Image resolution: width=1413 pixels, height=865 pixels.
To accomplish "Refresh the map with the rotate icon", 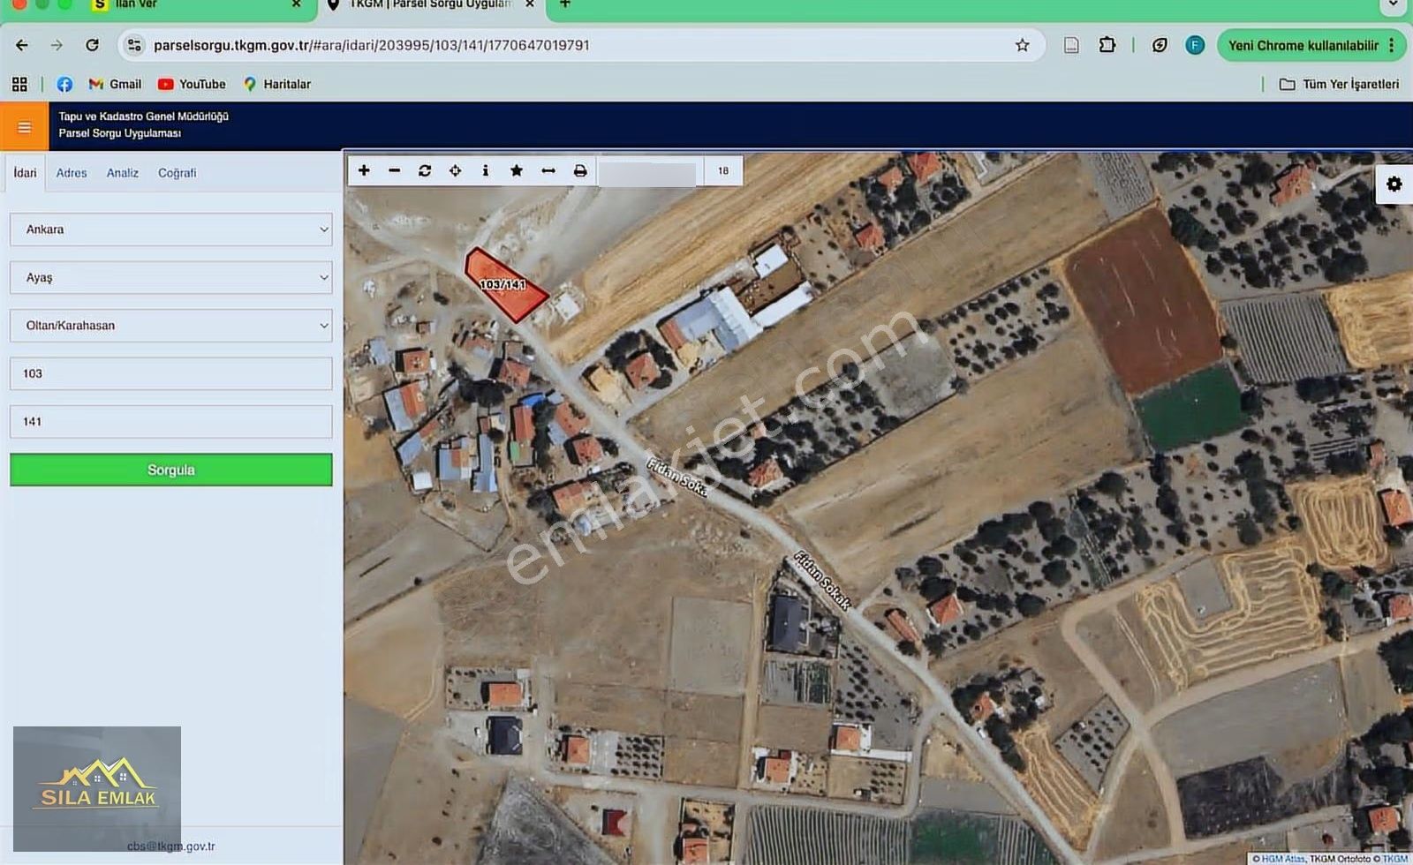I will coord(425,170).
